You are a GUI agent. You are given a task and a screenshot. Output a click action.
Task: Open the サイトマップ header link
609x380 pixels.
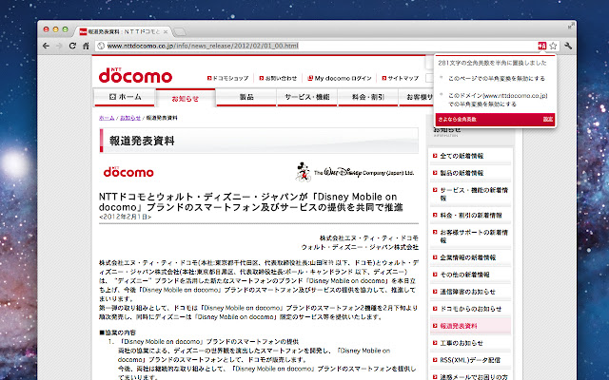pos(401,78)
